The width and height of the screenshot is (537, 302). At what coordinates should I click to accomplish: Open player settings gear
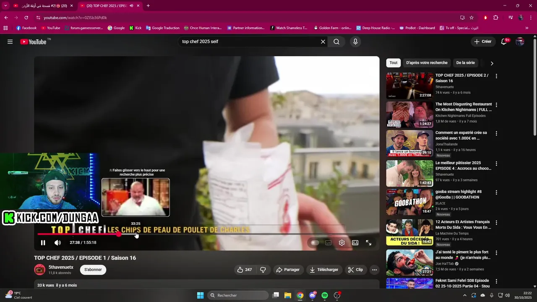click(x=342, y=242)
